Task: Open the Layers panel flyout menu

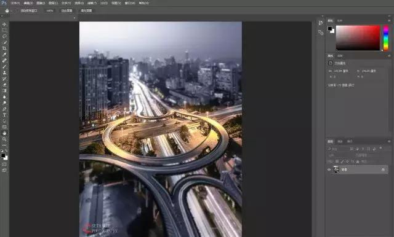Action: point(389,141)
